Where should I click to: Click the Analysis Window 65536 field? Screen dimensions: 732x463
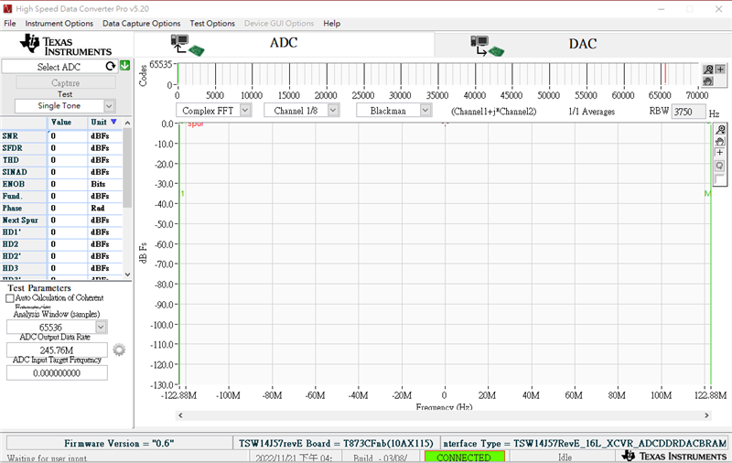pyautogui.click(x=51, y=328)
